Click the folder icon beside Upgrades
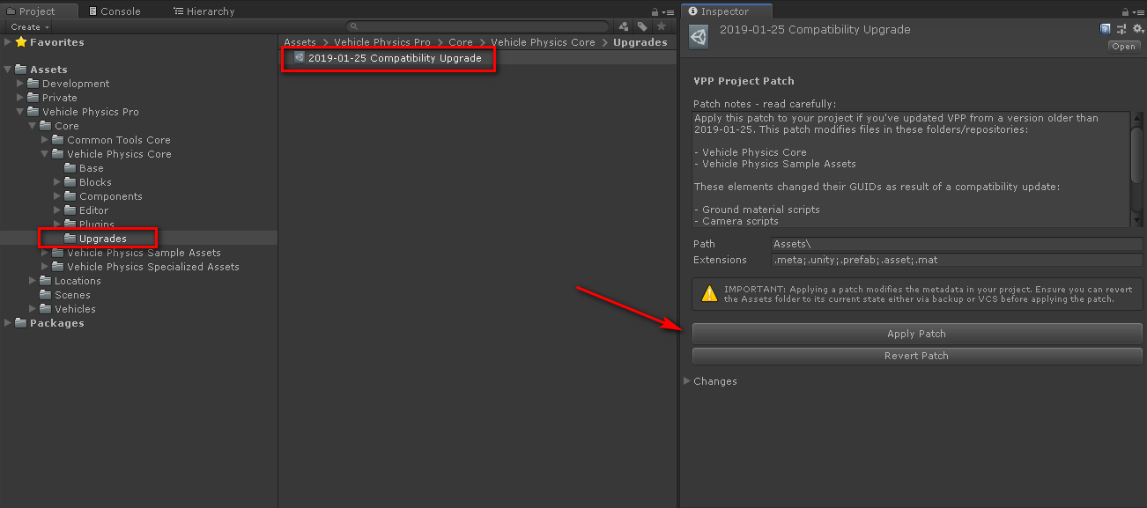This screenshot has height=508, width=1147. click(70, 239)
